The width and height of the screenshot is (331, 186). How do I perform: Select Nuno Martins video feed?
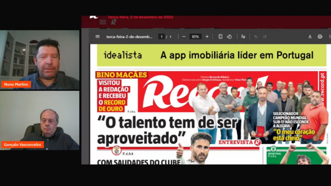coord(40,60)
